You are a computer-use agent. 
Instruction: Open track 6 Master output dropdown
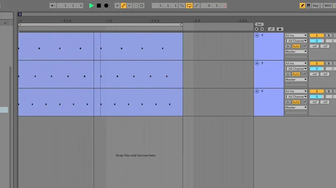point(296,107)
